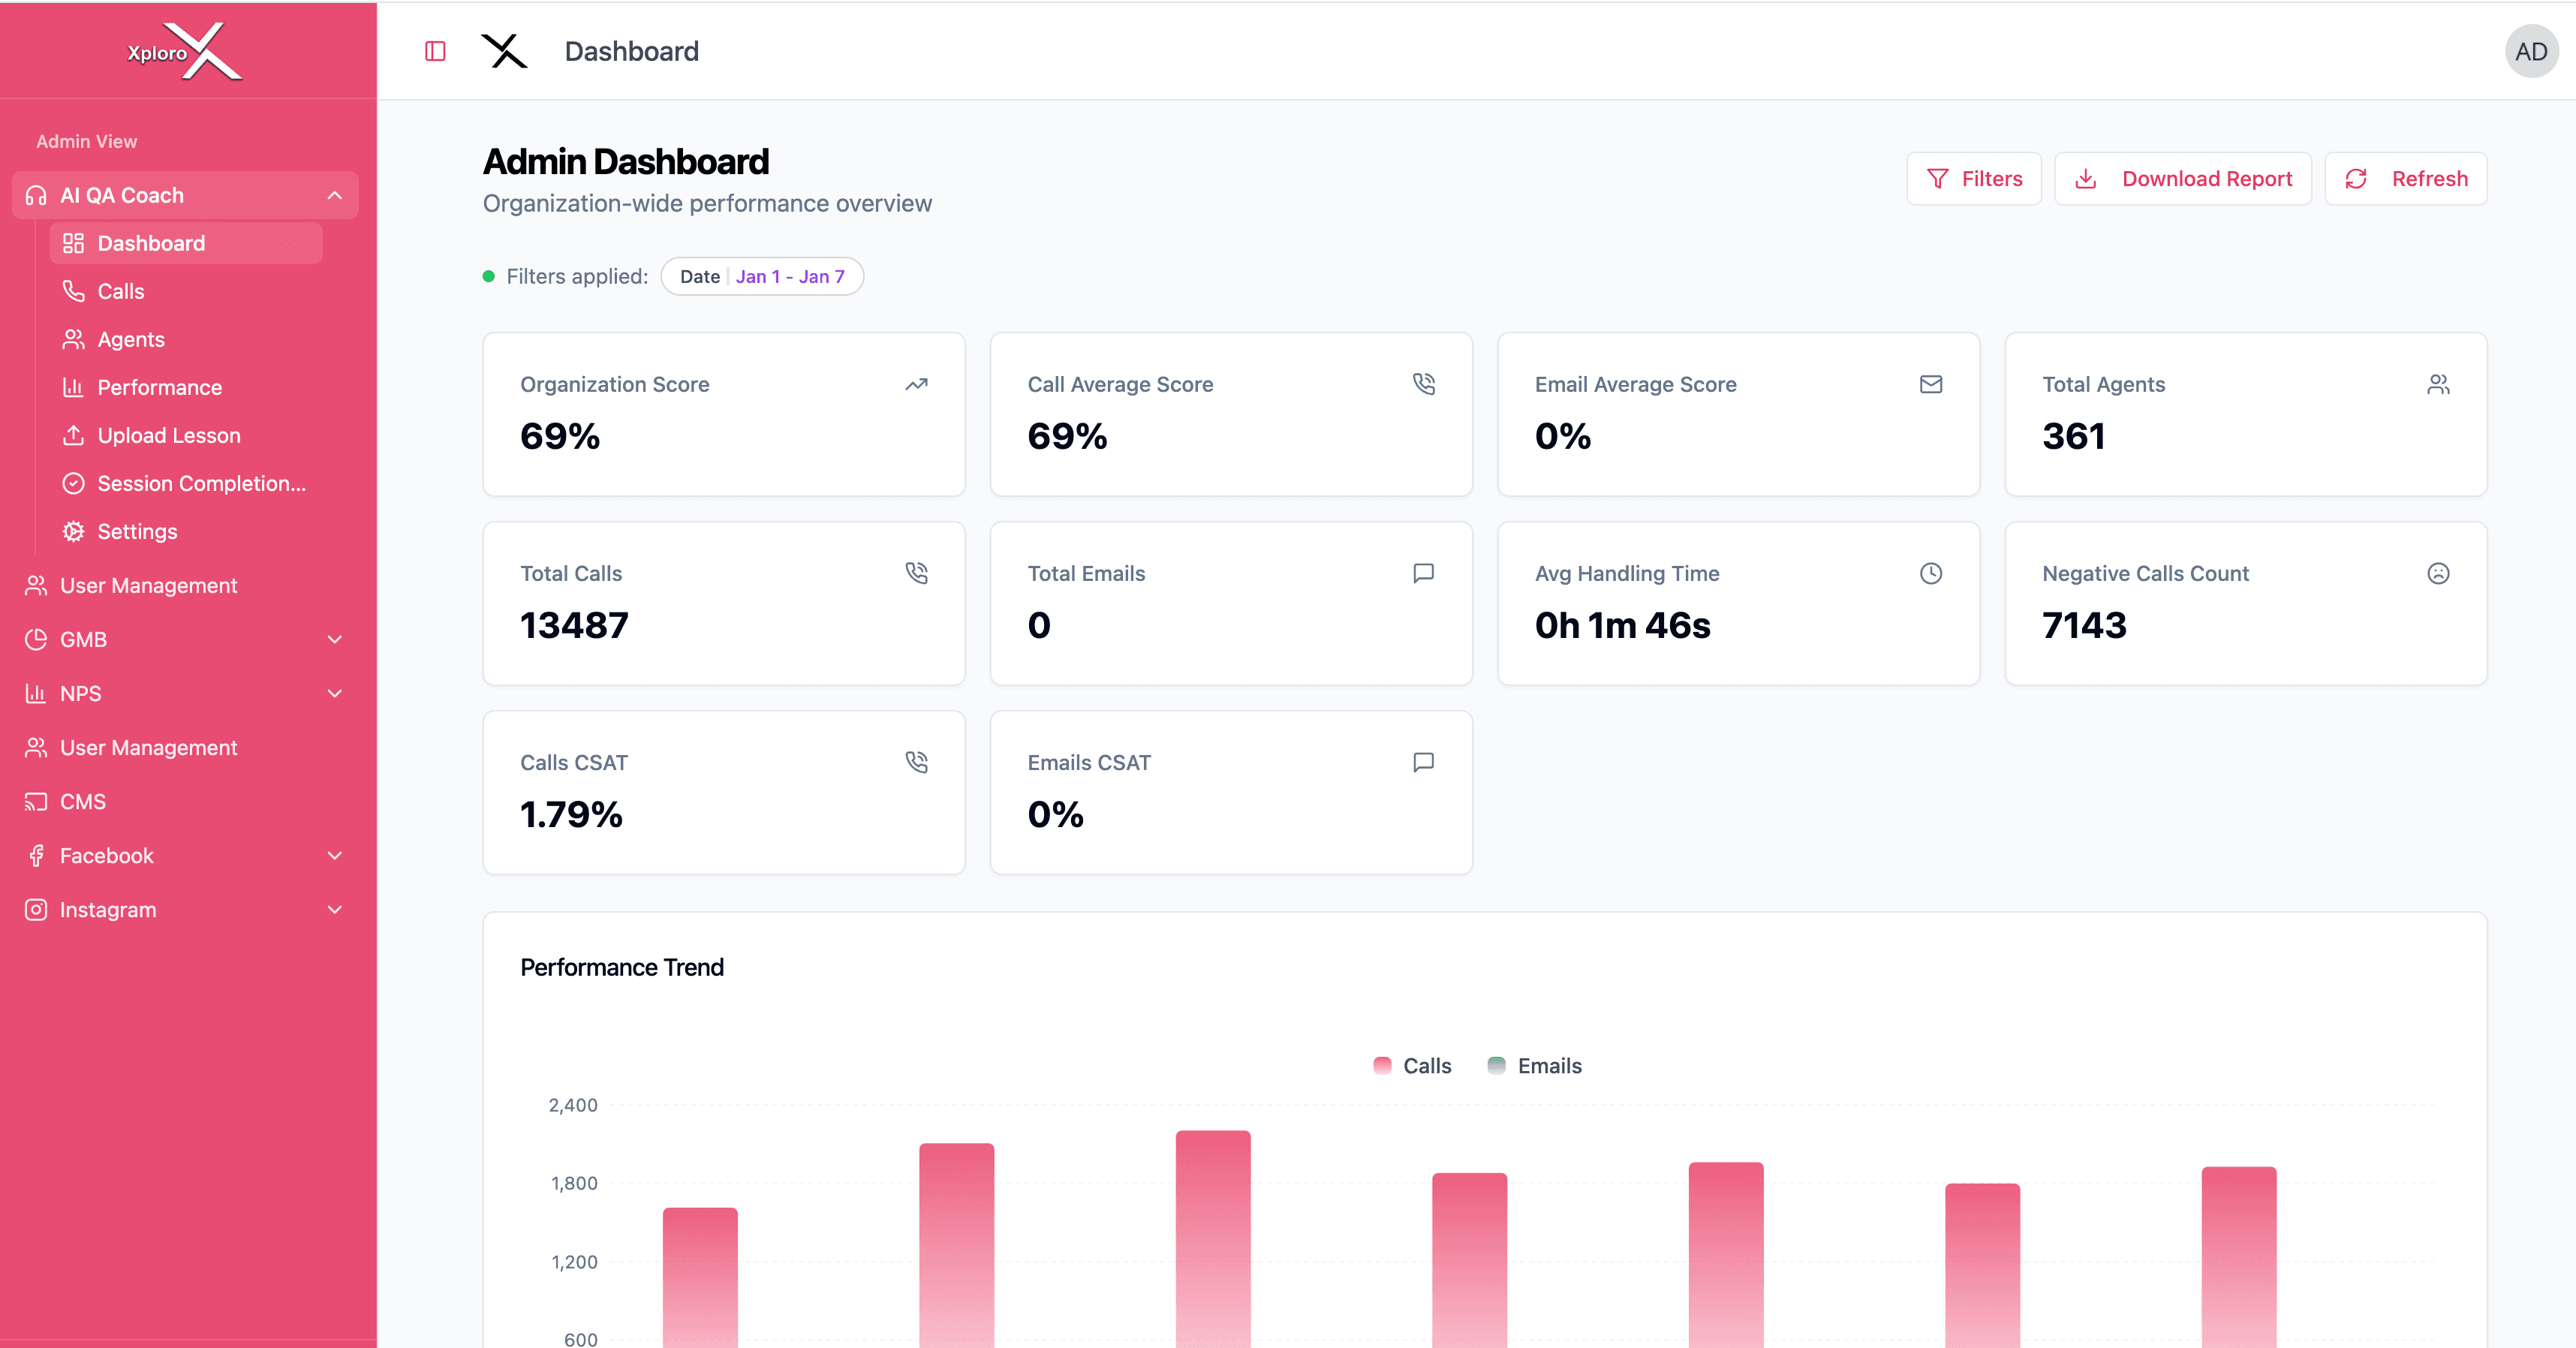This screenshot has height=1348, width=2576.
Task: Click the headset icon next to AI QA Coach
Action: click(35, 195)
